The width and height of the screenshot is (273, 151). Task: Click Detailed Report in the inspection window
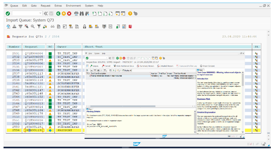coord(165,66)
